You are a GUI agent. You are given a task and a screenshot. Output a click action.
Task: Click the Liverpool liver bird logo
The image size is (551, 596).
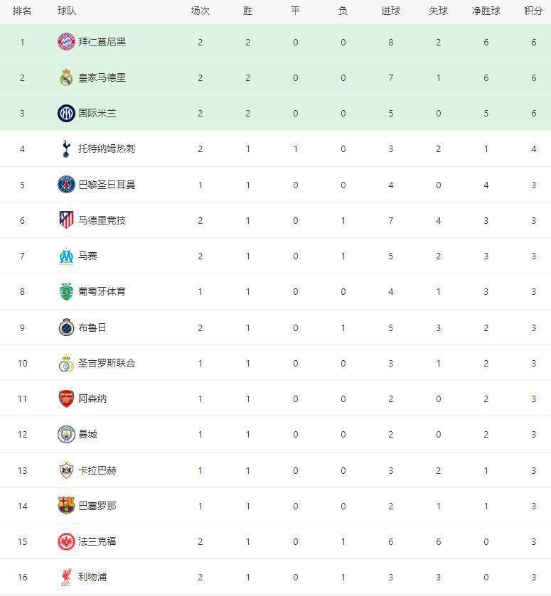click(66, 577)
